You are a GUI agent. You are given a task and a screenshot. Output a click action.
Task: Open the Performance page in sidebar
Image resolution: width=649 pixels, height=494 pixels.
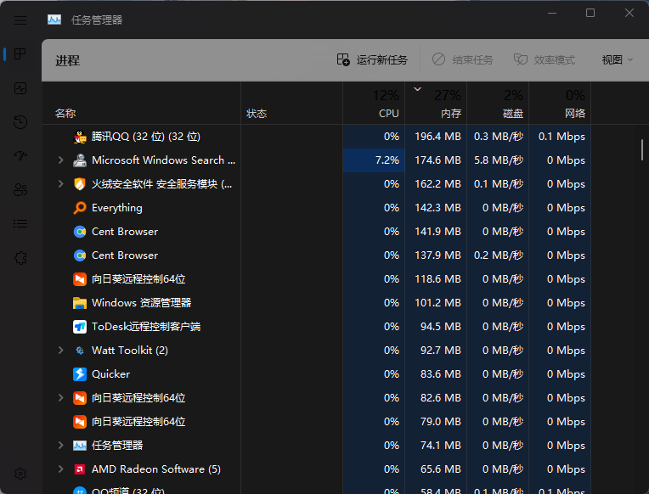20,88
